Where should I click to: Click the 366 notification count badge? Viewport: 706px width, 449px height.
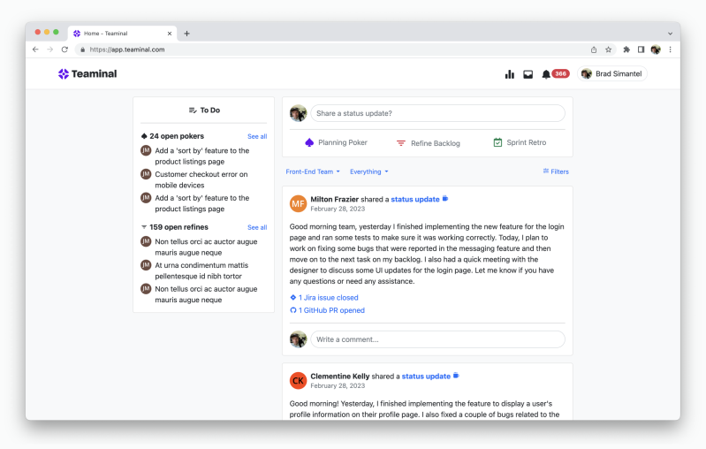click(560, 73)
